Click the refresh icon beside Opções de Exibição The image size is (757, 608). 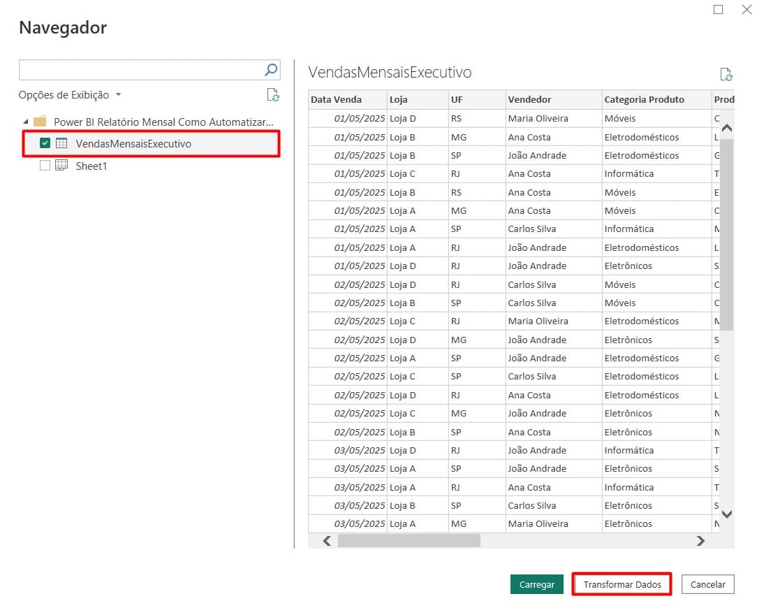click(273, 95)
